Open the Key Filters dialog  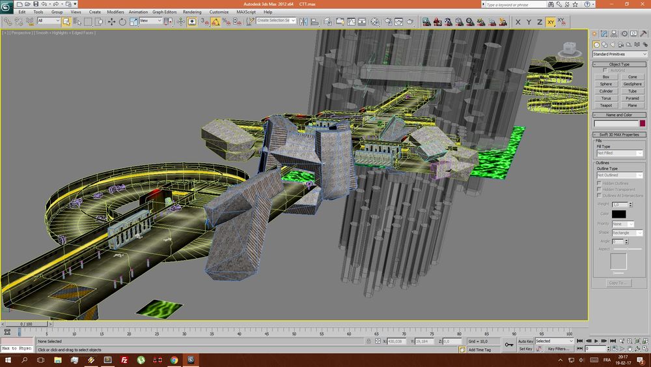(558, 349)
